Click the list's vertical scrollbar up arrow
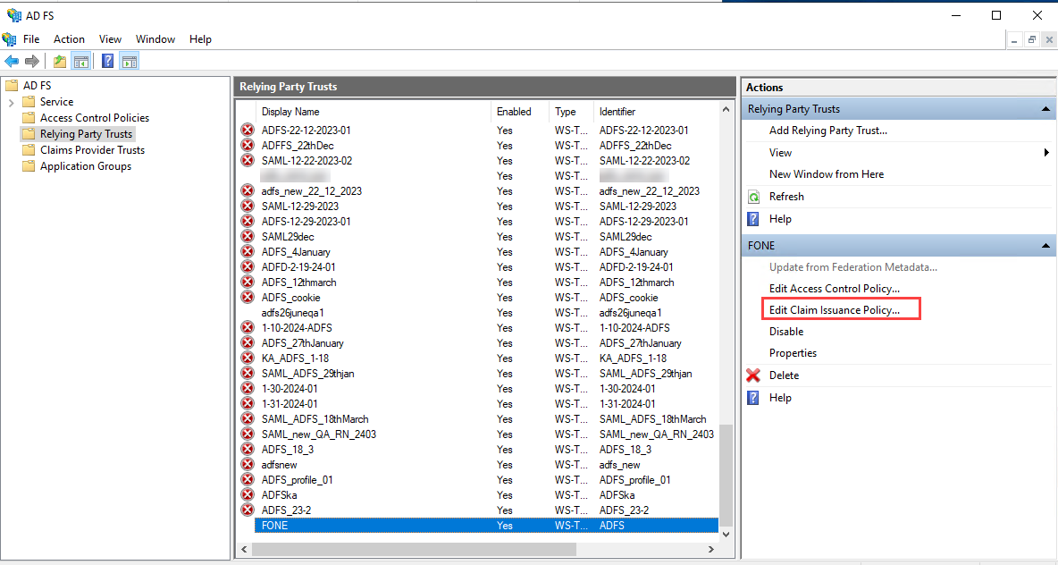 [x=726, y=109]
